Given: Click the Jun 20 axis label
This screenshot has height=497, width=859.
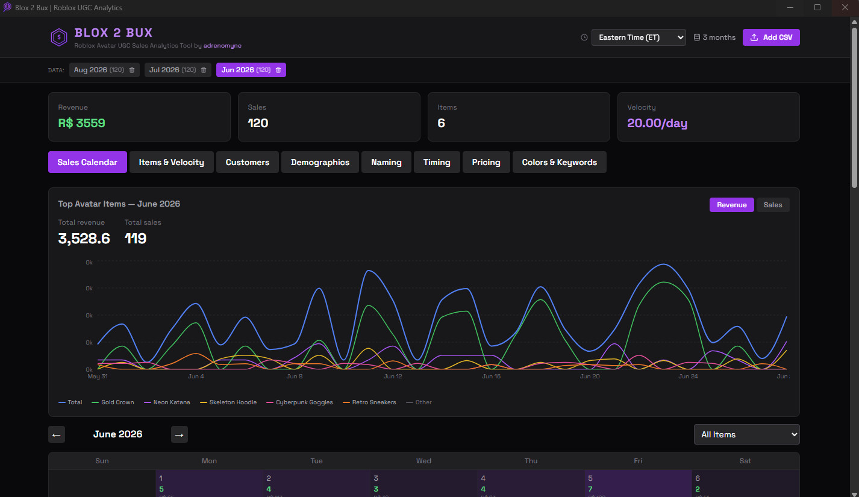Looking at the screenshot, I should click(x=590, y=377).
